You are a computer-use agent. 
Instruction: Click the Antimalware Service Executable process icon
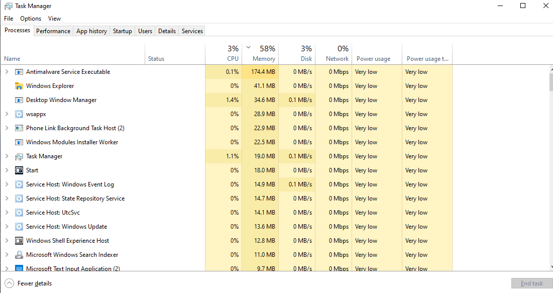coord(19,72)
